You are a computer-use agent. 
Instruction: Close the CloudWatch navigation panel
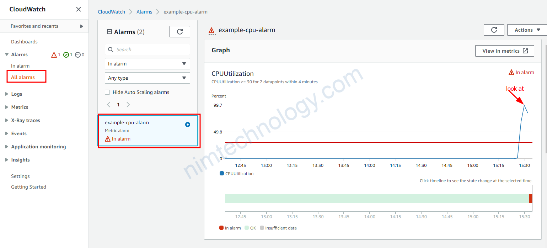point(79,9)
